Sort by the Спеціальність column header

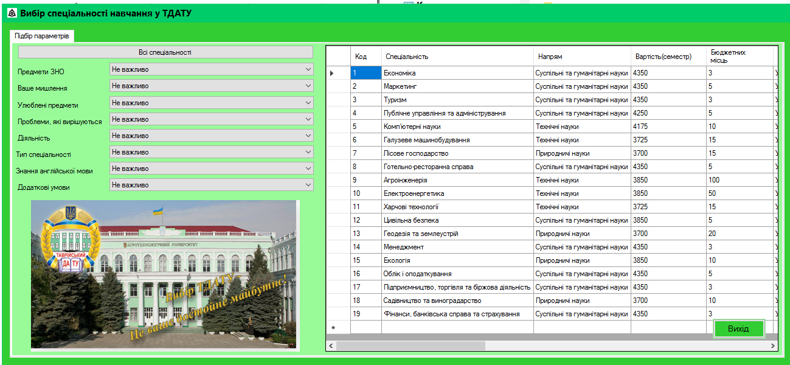(457, 57)
